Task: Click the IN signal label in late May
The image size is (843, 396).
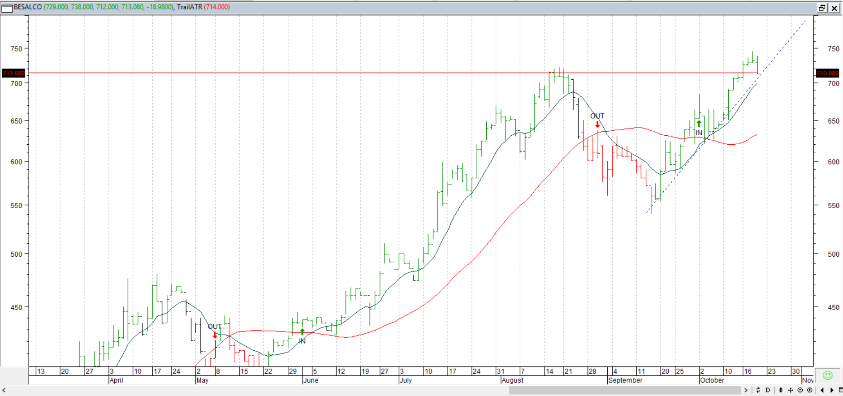Action: click(x=302, y=341)
